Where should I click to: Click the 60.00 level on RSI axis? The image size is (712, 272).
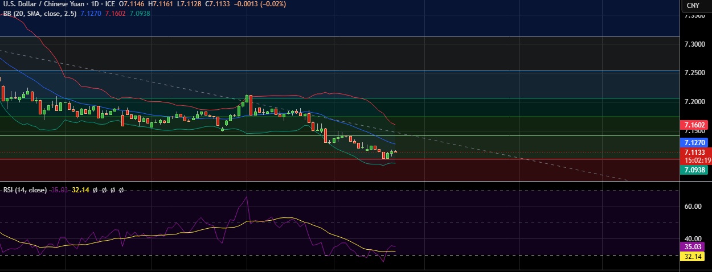tap(692, 207)
